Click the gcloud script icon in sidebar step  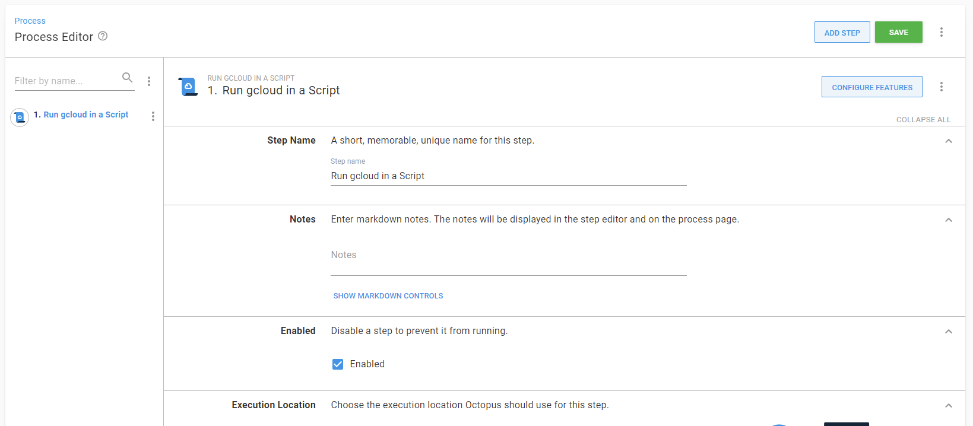pos(20,117)
